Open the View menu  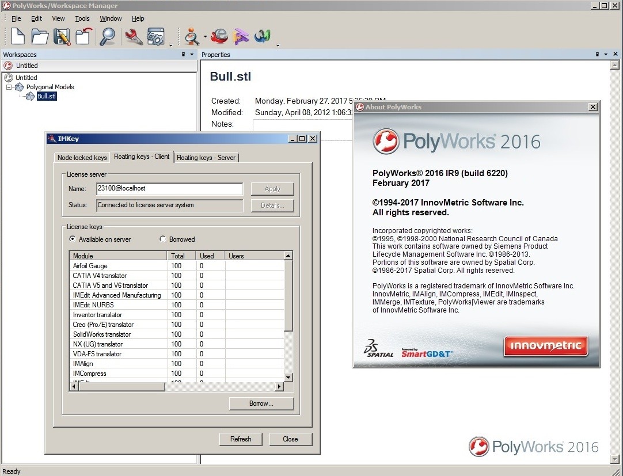pyautogui.click(x=58, y=18)
